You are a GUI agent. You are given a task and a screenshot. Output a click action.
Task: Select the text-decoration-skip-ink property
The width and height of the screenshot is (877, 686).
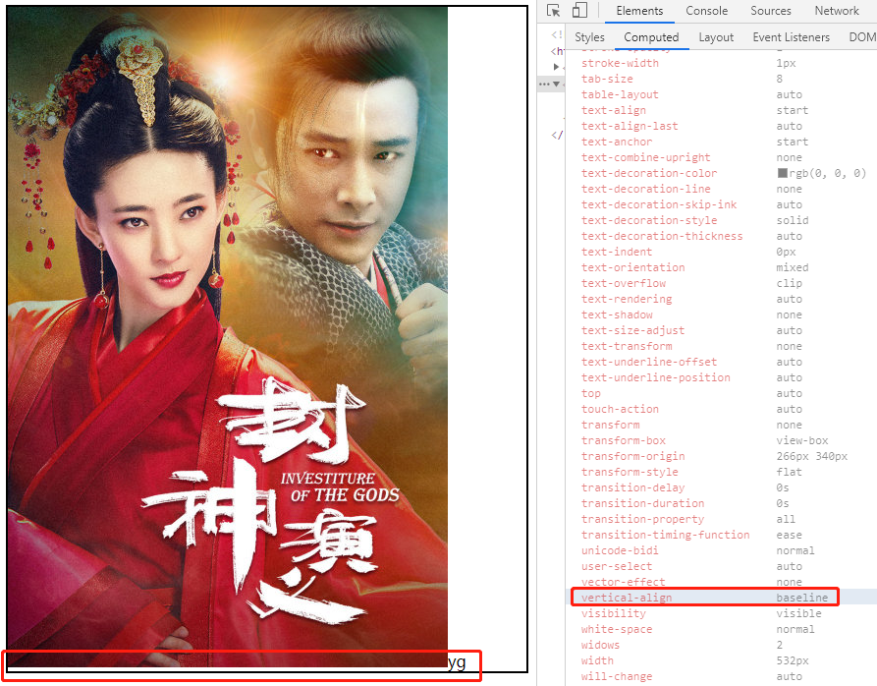[659, 204]
